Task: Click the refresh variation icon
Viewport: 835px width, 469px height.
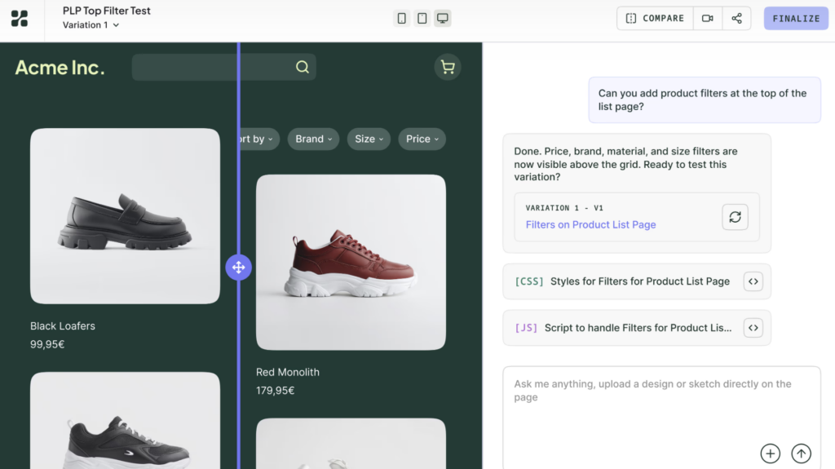Action: point(735,217)
